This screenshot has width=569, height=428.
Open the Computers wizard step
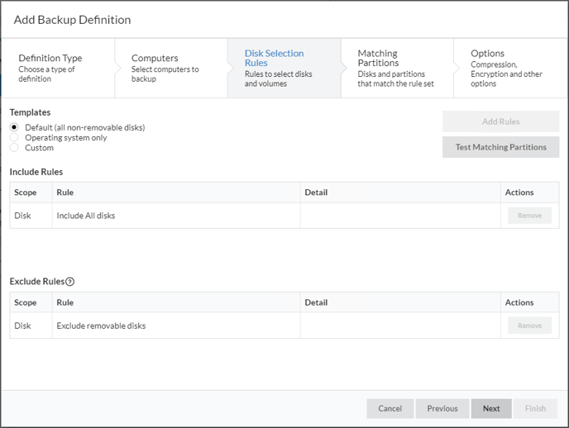point(171,68)
